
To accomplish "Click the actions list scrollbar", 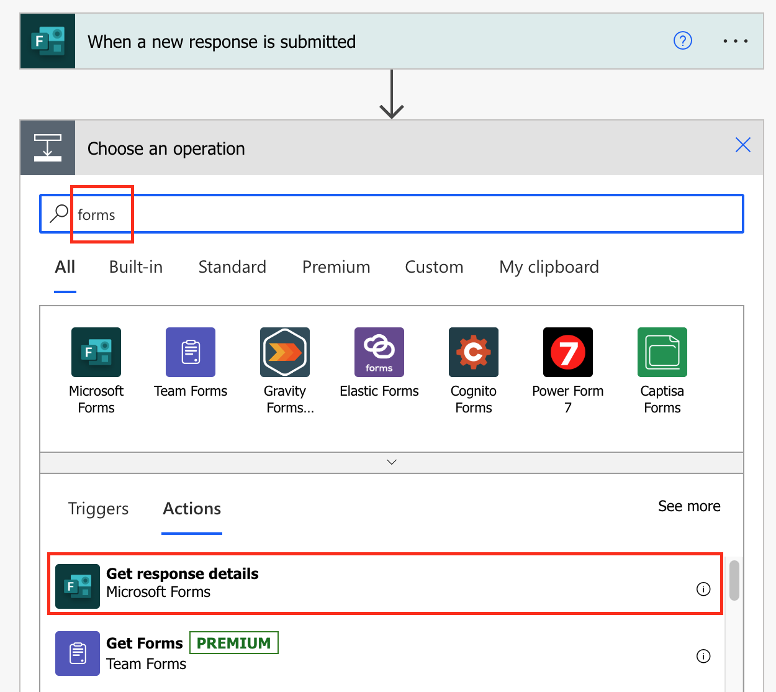I will coord(734,581).
